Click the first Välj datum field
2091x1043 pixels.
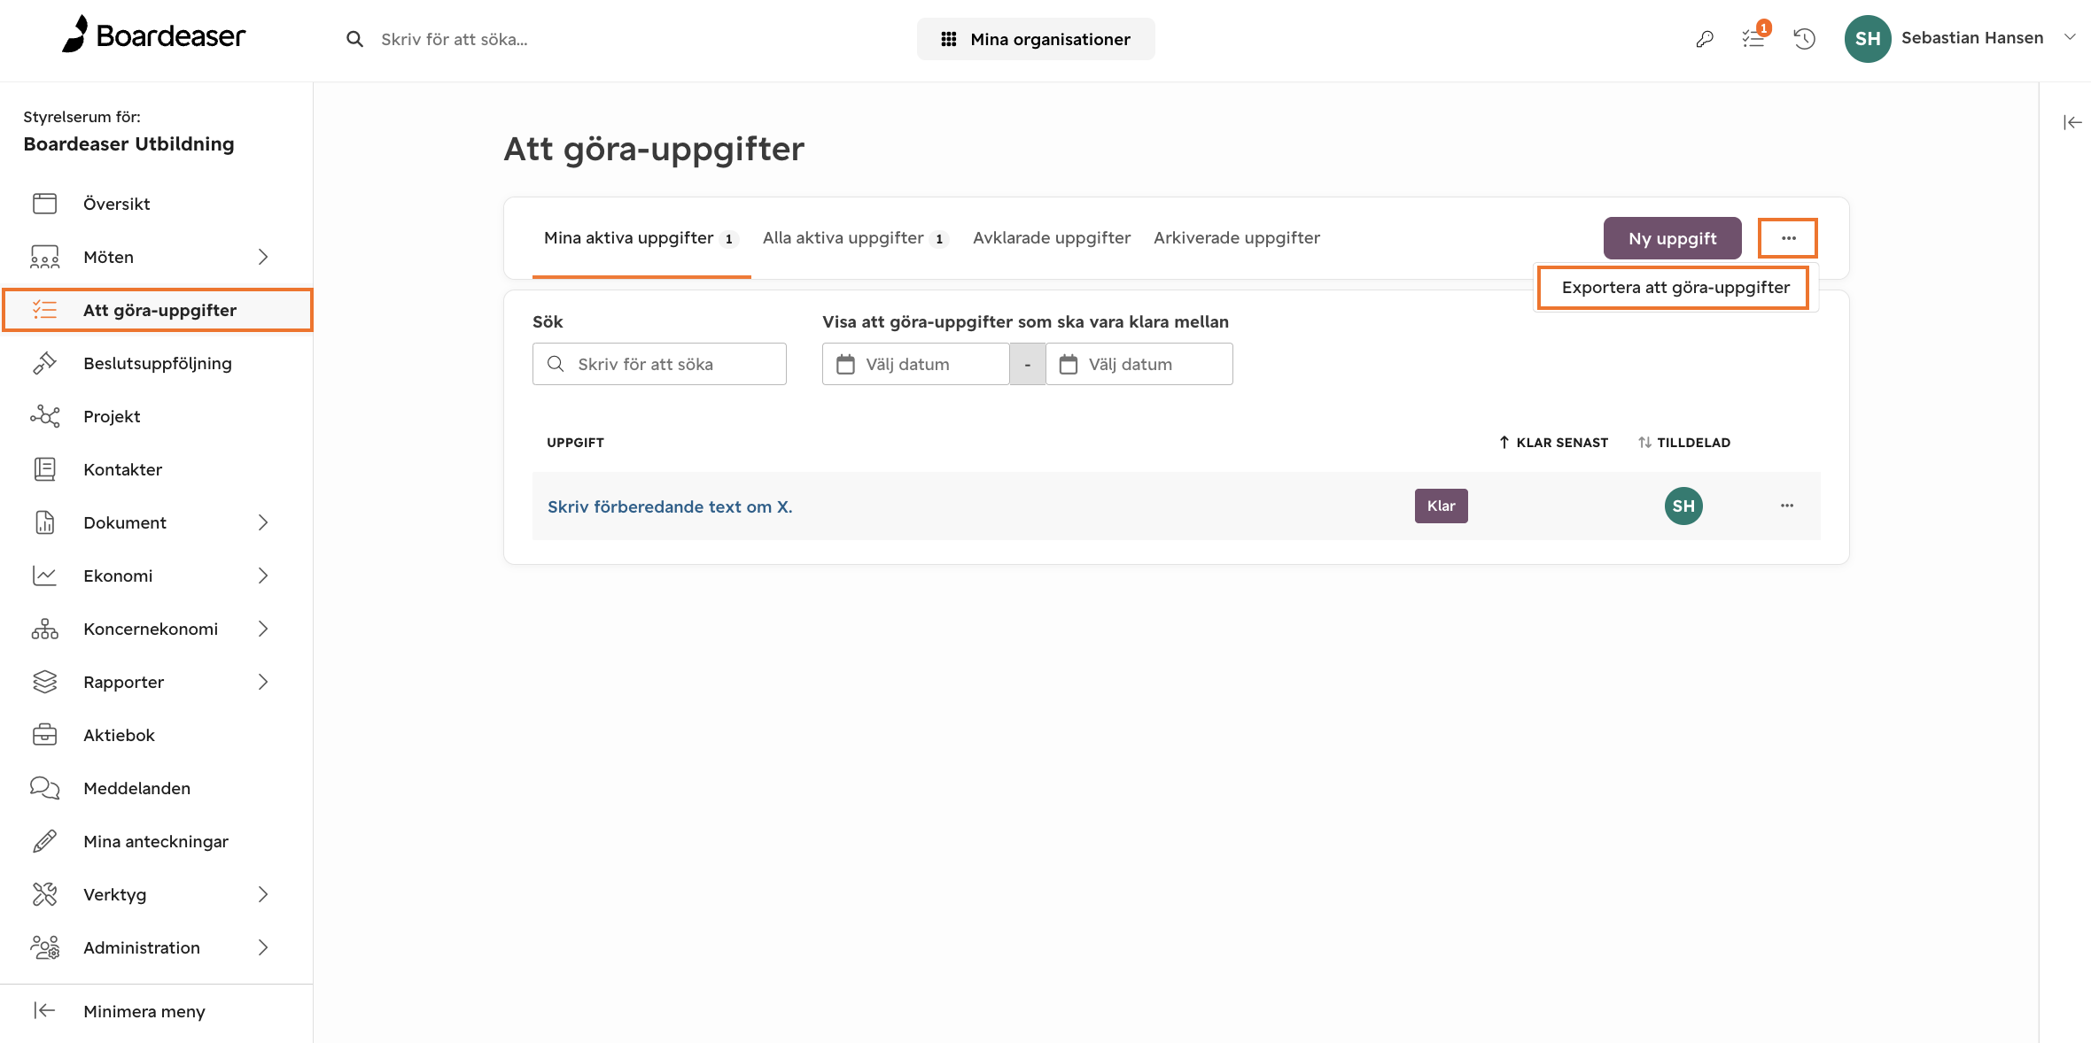(915, 364)
